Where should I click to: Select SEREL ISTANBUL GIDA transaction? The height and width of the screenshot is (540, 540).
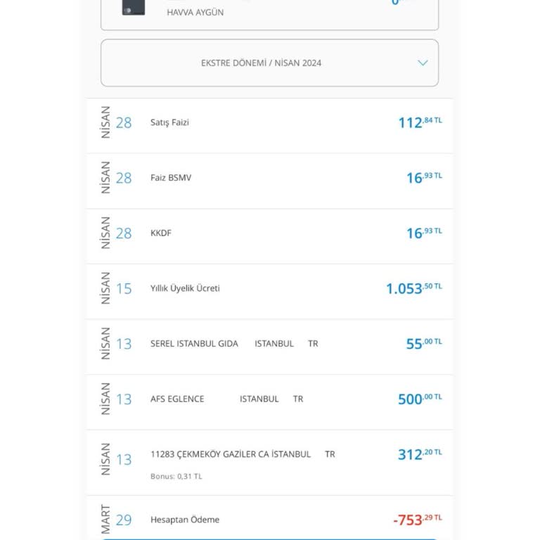tap(194, 344)
